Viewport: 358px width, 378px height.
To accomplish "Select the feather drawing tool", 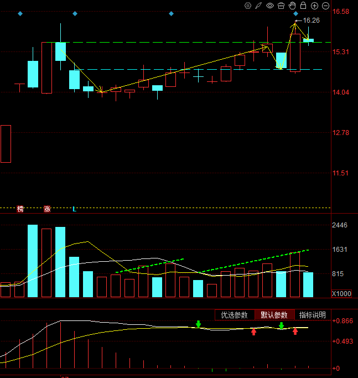I will click(x=258, y=6).
